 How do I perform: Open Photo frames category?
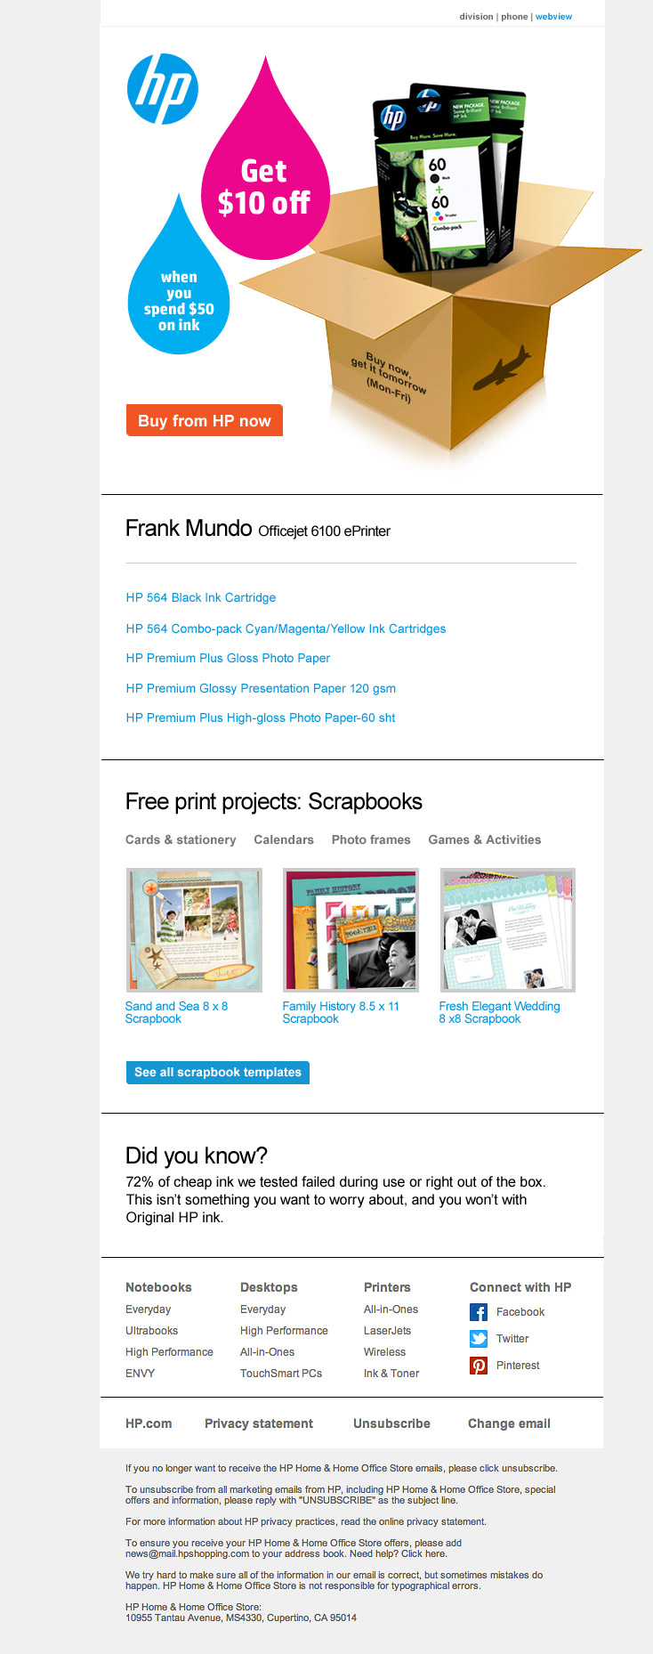(x=371, y=839)
